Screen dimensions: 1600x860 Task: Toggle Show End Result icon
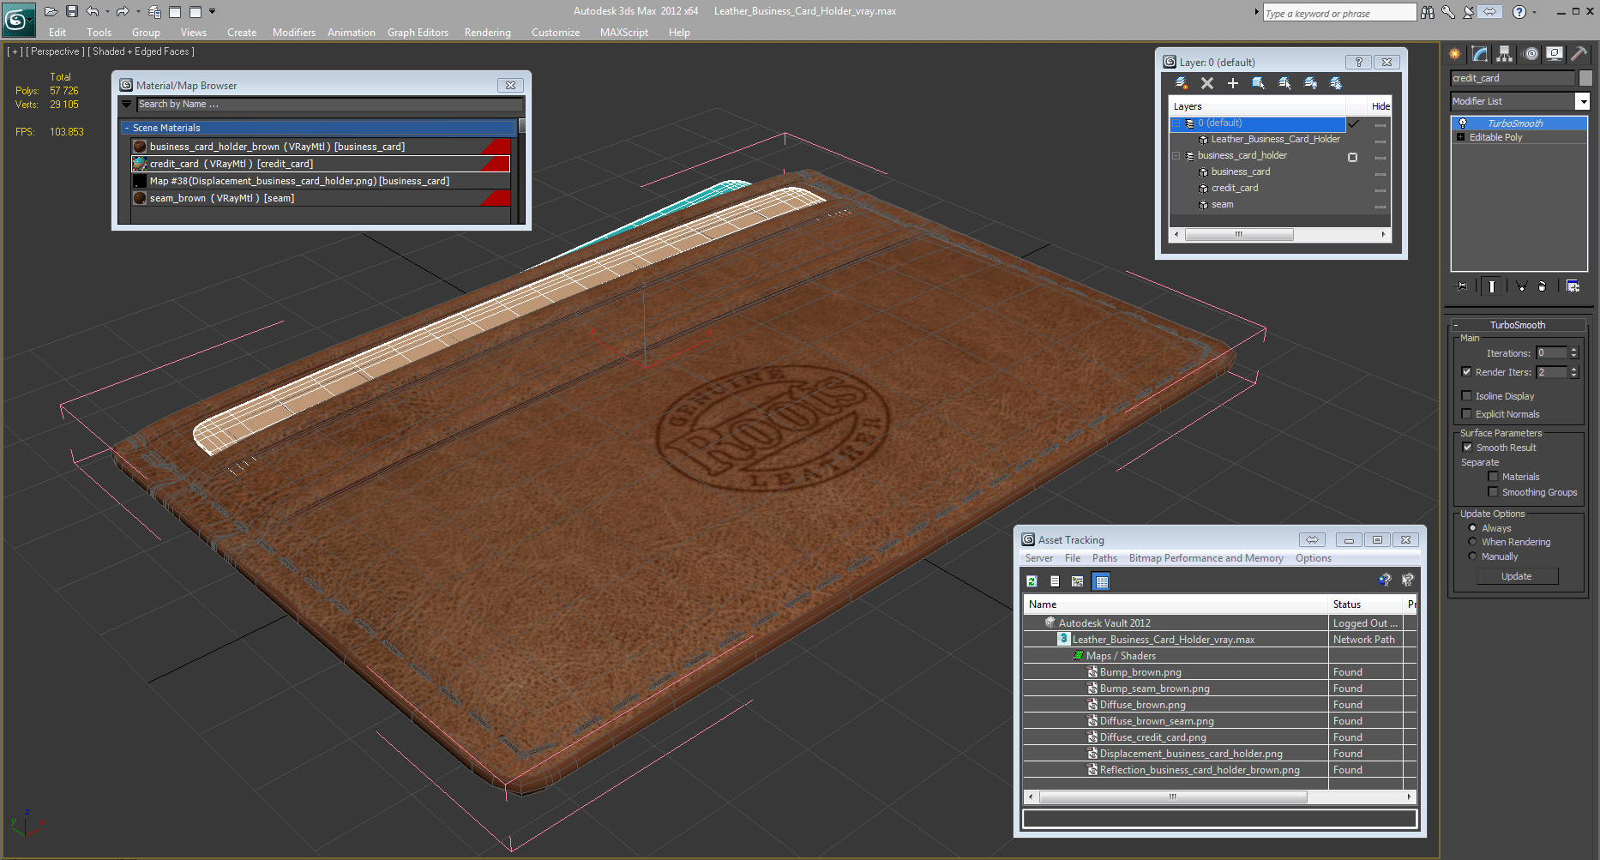coord(1492,286)
